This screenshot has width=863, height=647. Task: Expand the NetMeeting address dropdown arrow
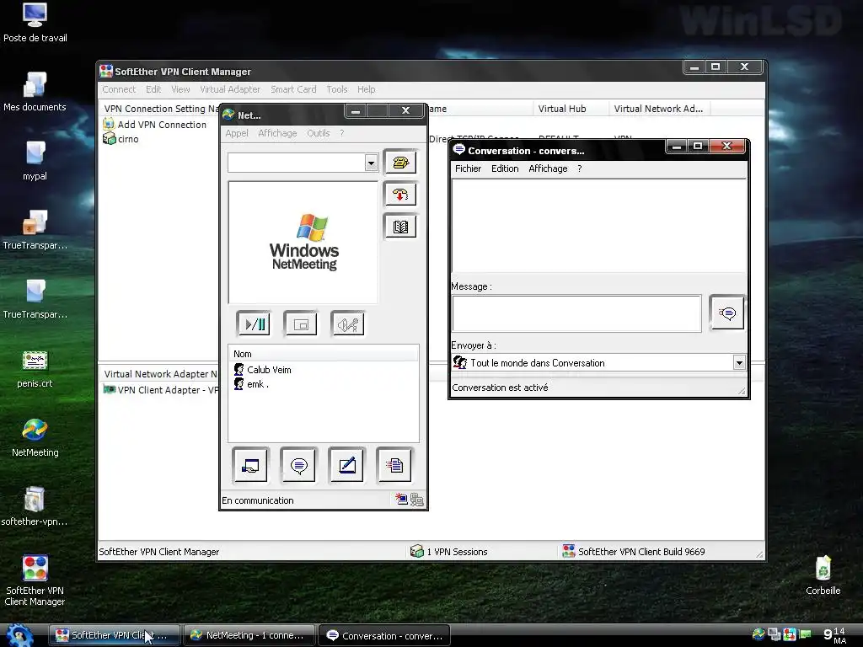371,163
